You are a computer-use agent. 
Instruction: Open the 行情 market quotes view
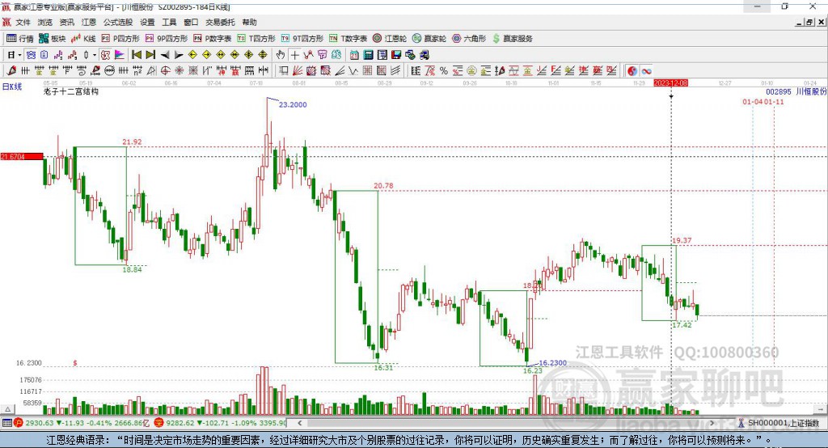point(19,39)
